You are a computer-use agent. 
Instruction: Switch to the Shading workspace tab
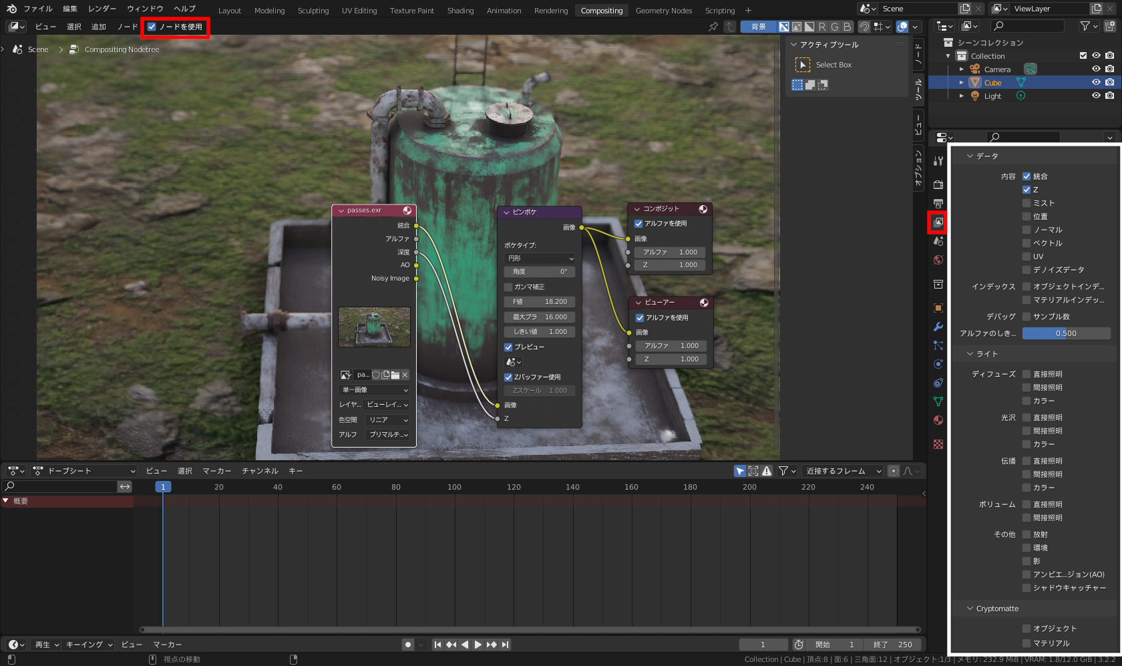tap(460, 10)
